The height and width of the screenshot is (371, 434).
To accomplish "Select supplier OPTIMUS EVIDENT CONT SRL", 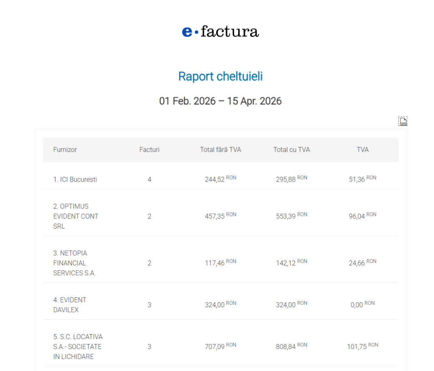I will tap(76, 216).
